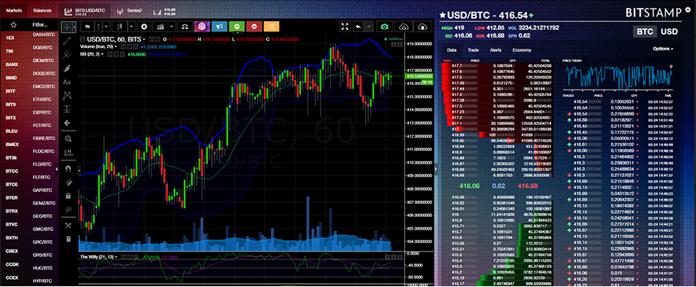Pick the brush drawing tool
The height and width of the screenshot is (287, 696).
[x=68, y=68]
